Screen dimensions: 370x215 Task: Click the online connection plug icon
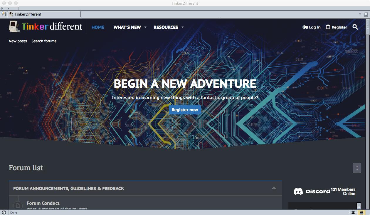[353, 212]
